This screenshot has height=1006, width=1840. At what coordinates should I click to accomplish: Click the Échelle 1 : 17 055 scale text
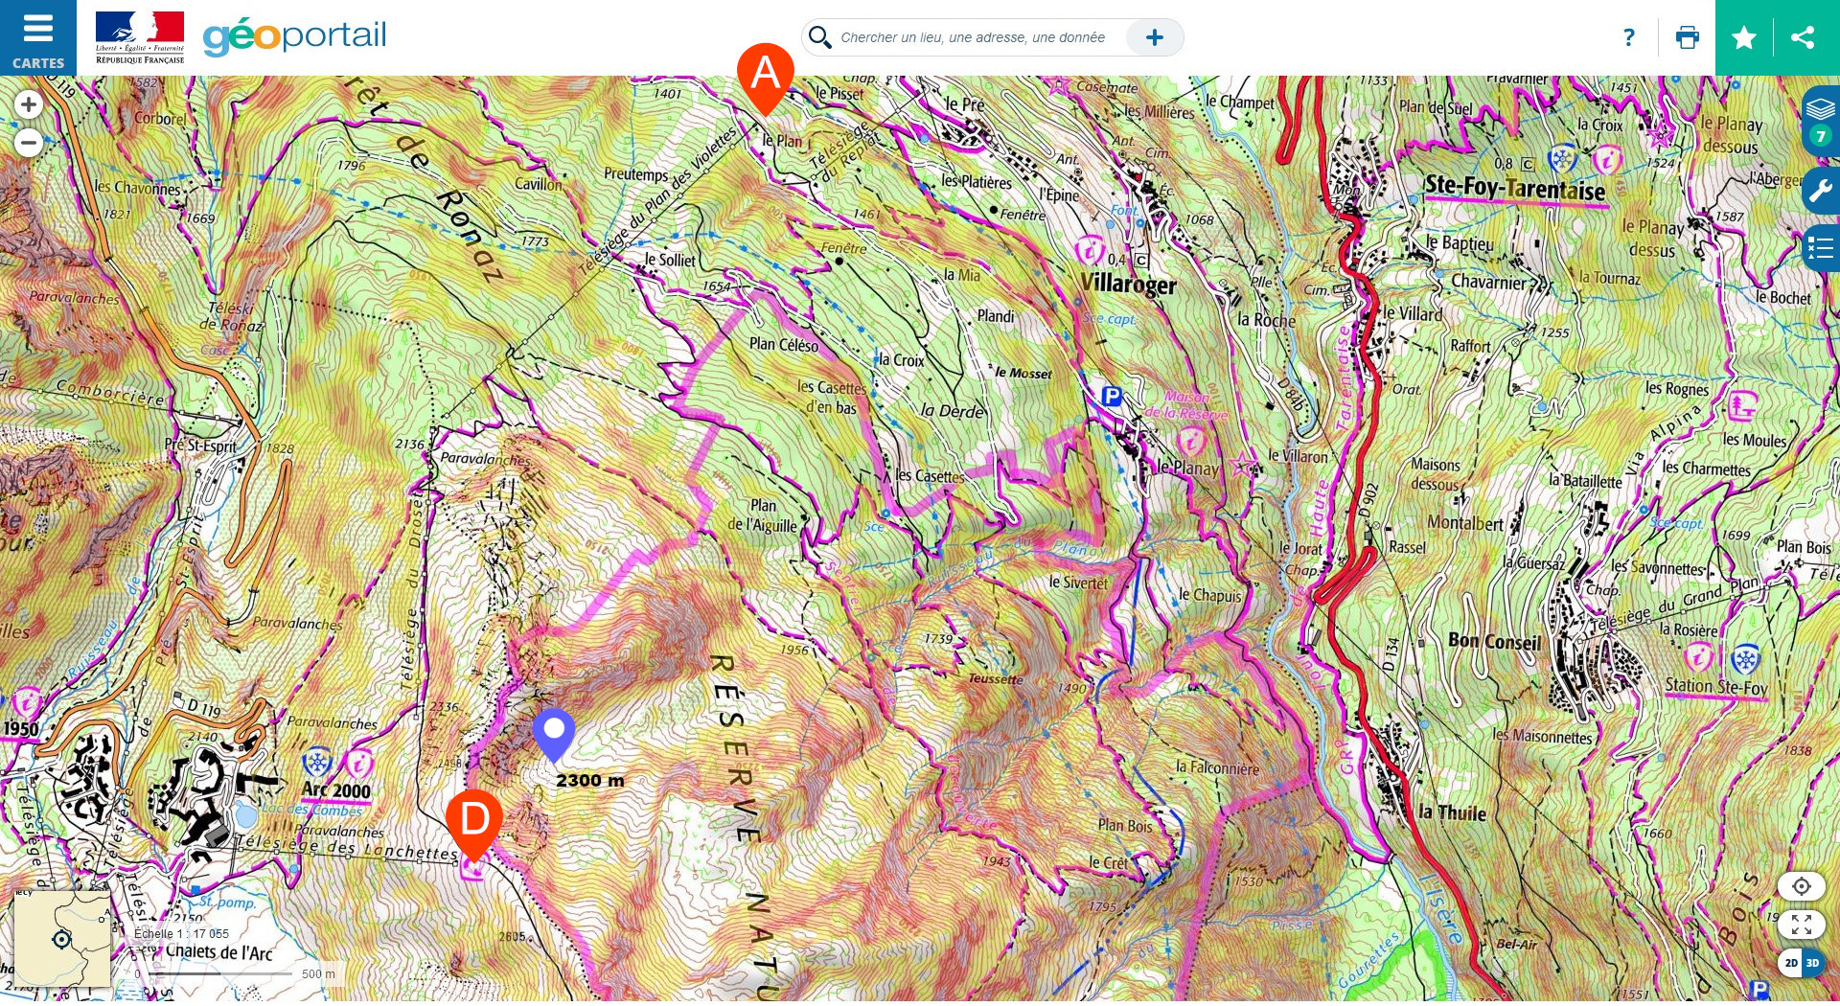click(181, 933)
